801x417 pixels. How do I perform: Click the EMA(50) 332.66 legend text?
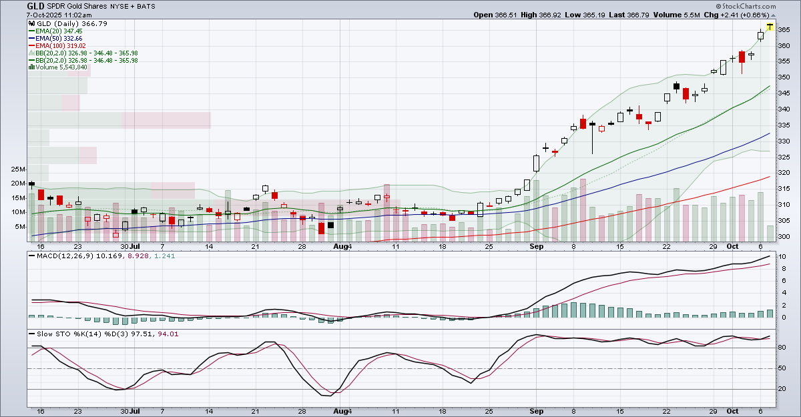pyautogui.click(x=59, y=38)
